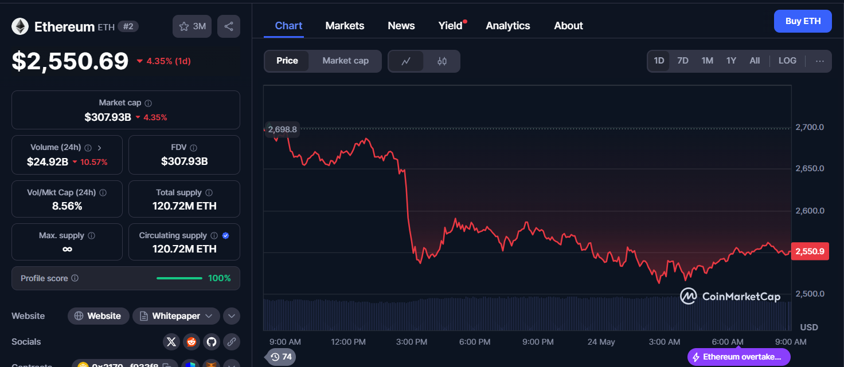Screen dimensions: 844x367
Task: Click the Profile score progress bar
Action: tap(179, 278)
